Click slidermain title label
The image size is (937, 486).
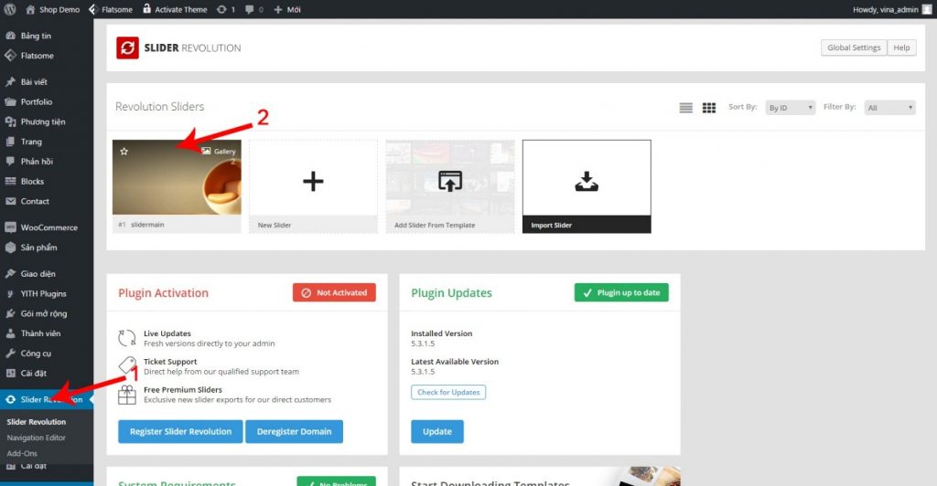point(147,225)
